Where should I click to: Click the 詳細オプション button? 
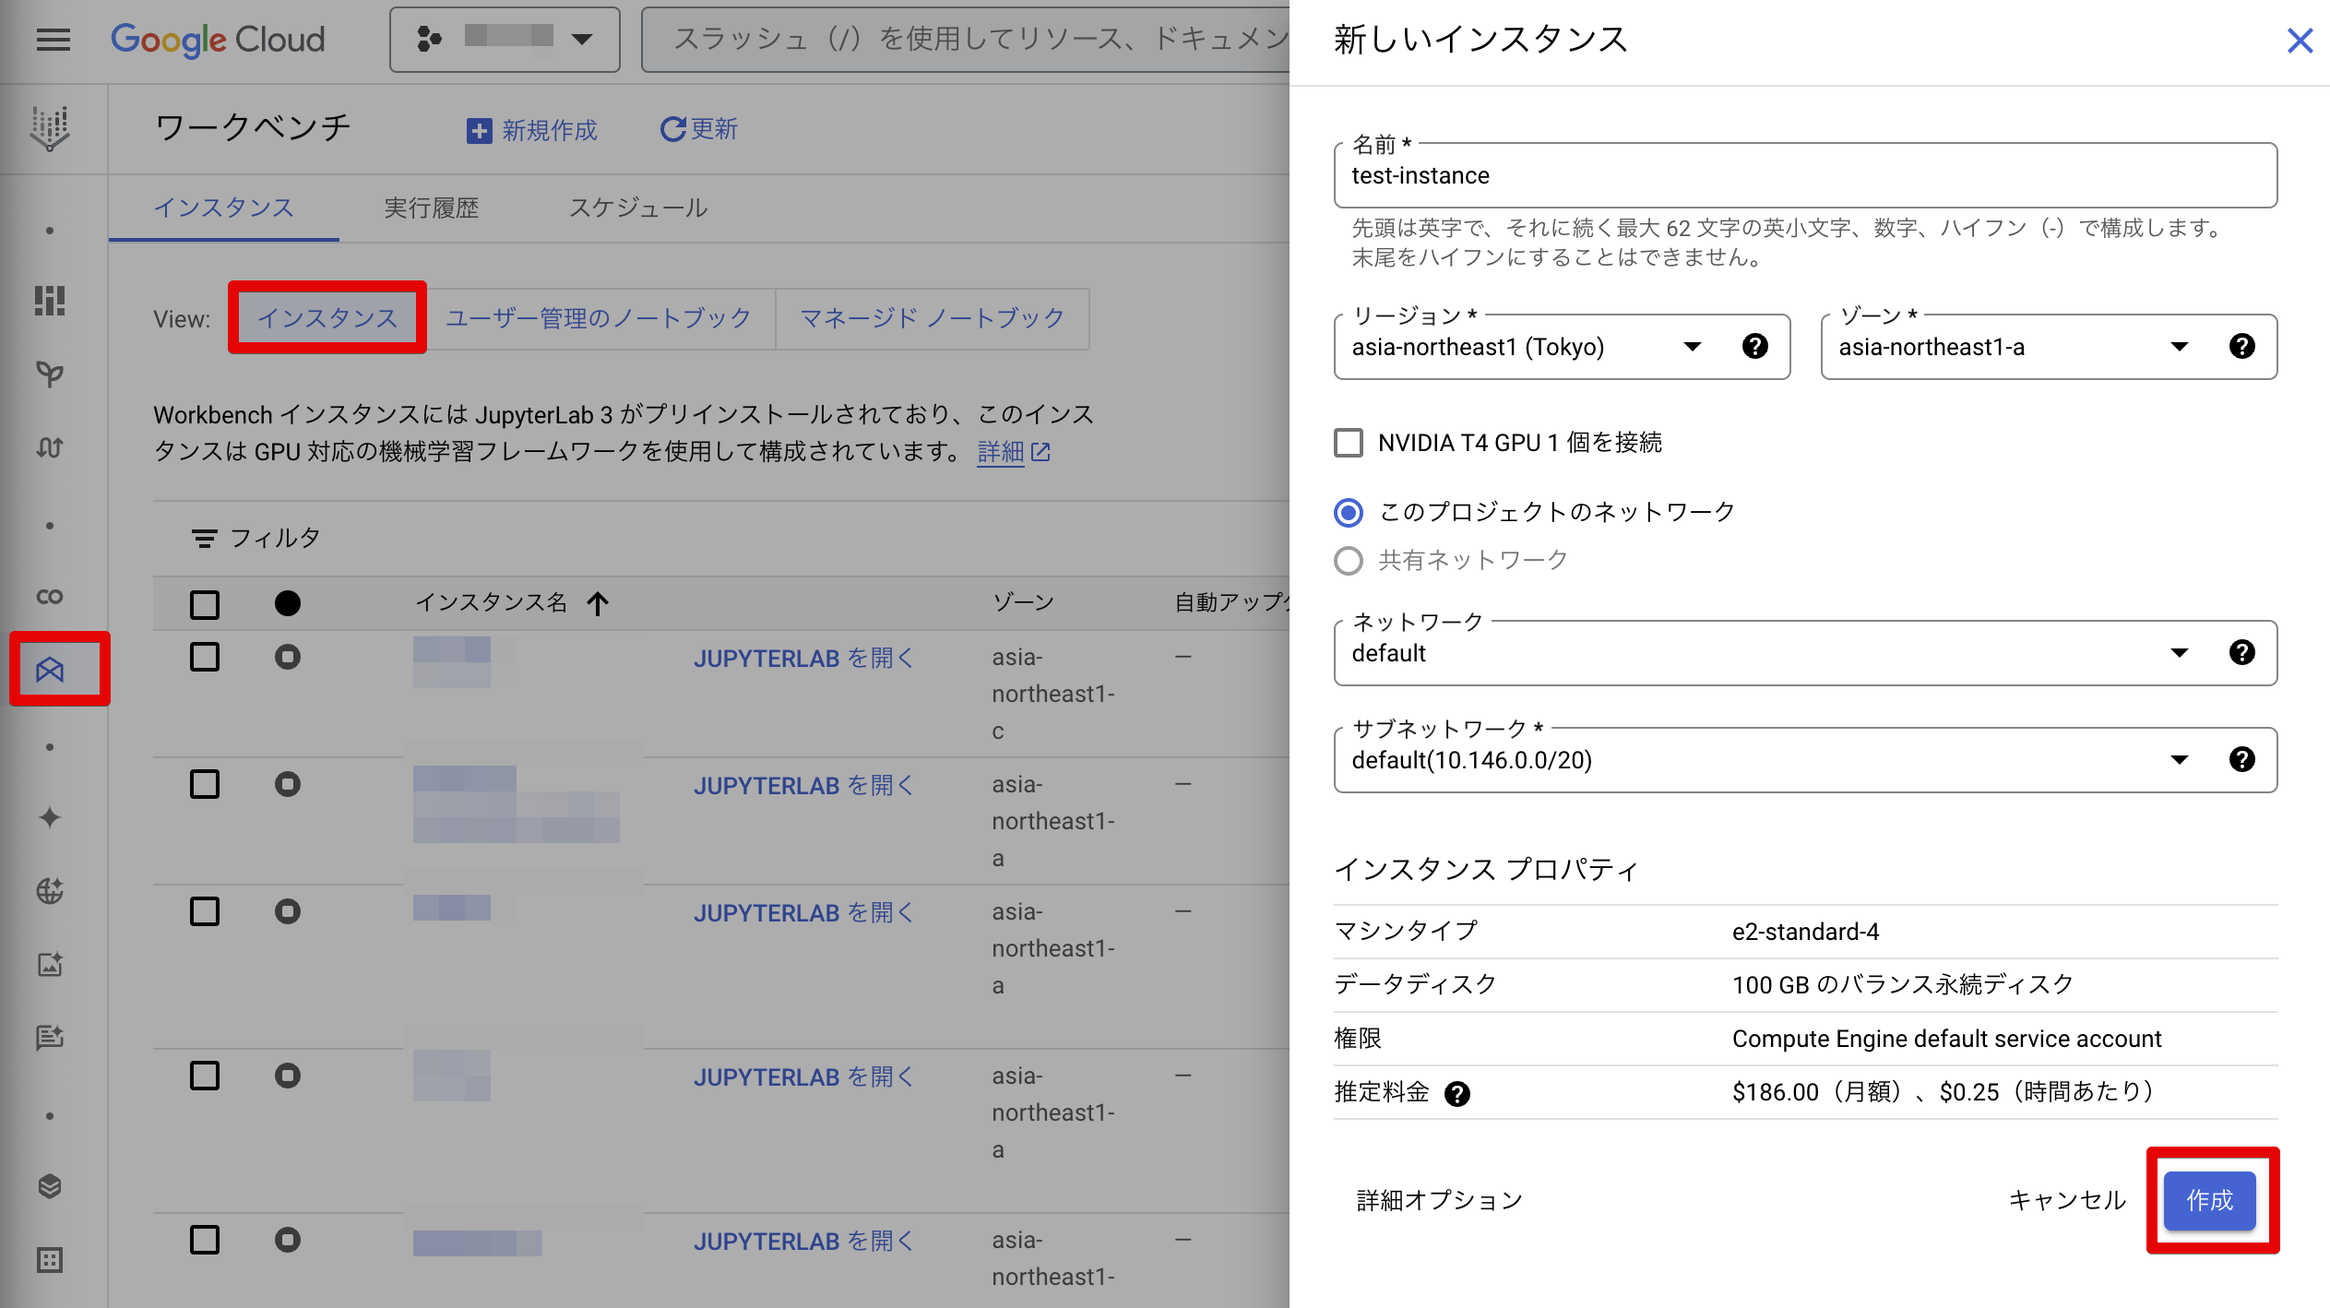coord(1439,1200)
